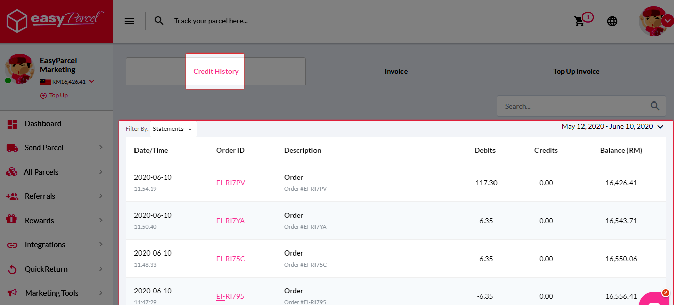Expand the All Parcels chevron
The image size is (674, 305).
(x=101, y=172)
